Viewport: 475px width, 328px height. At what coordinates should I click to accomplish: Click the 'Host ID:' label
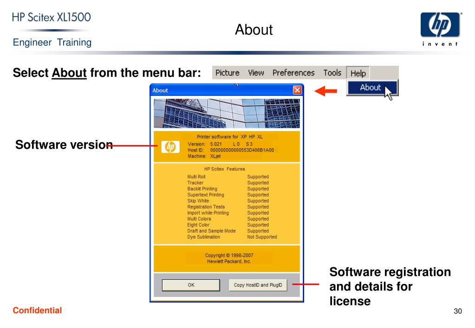click(x=195, y=150)
